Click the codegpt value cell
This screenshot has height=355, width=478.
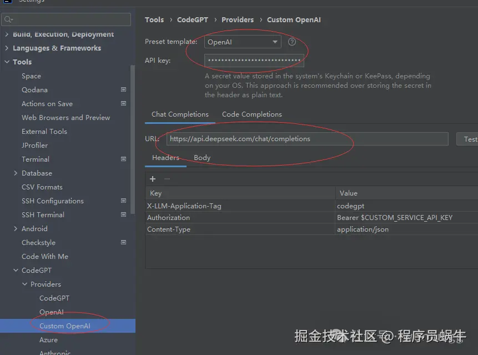[x=407, y=206]
